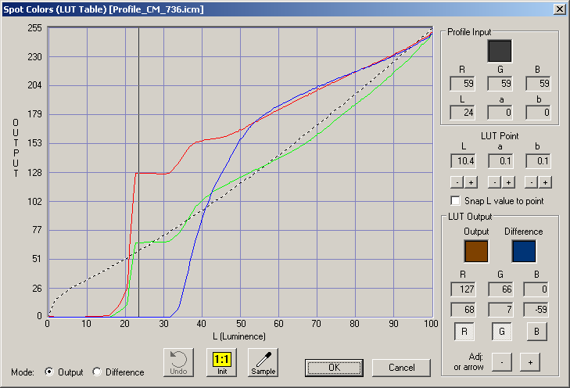This screenshot has width=570, height=388.
Task: Decrease LUT Point a value
Action: (494, 182)
